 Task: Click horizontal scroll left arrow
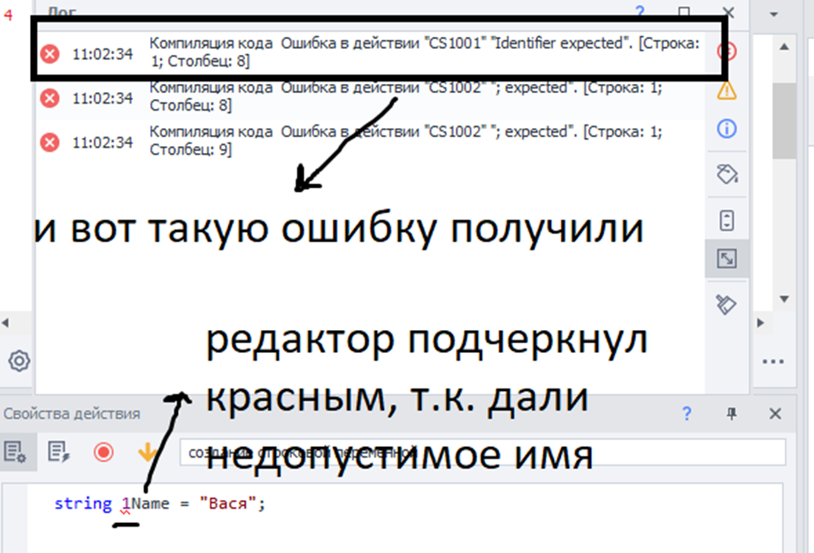5,322
